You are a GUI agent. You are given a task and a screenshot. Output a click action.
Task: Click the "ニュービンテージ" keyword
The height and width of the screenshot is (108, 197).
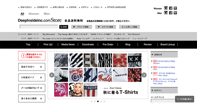140,39
